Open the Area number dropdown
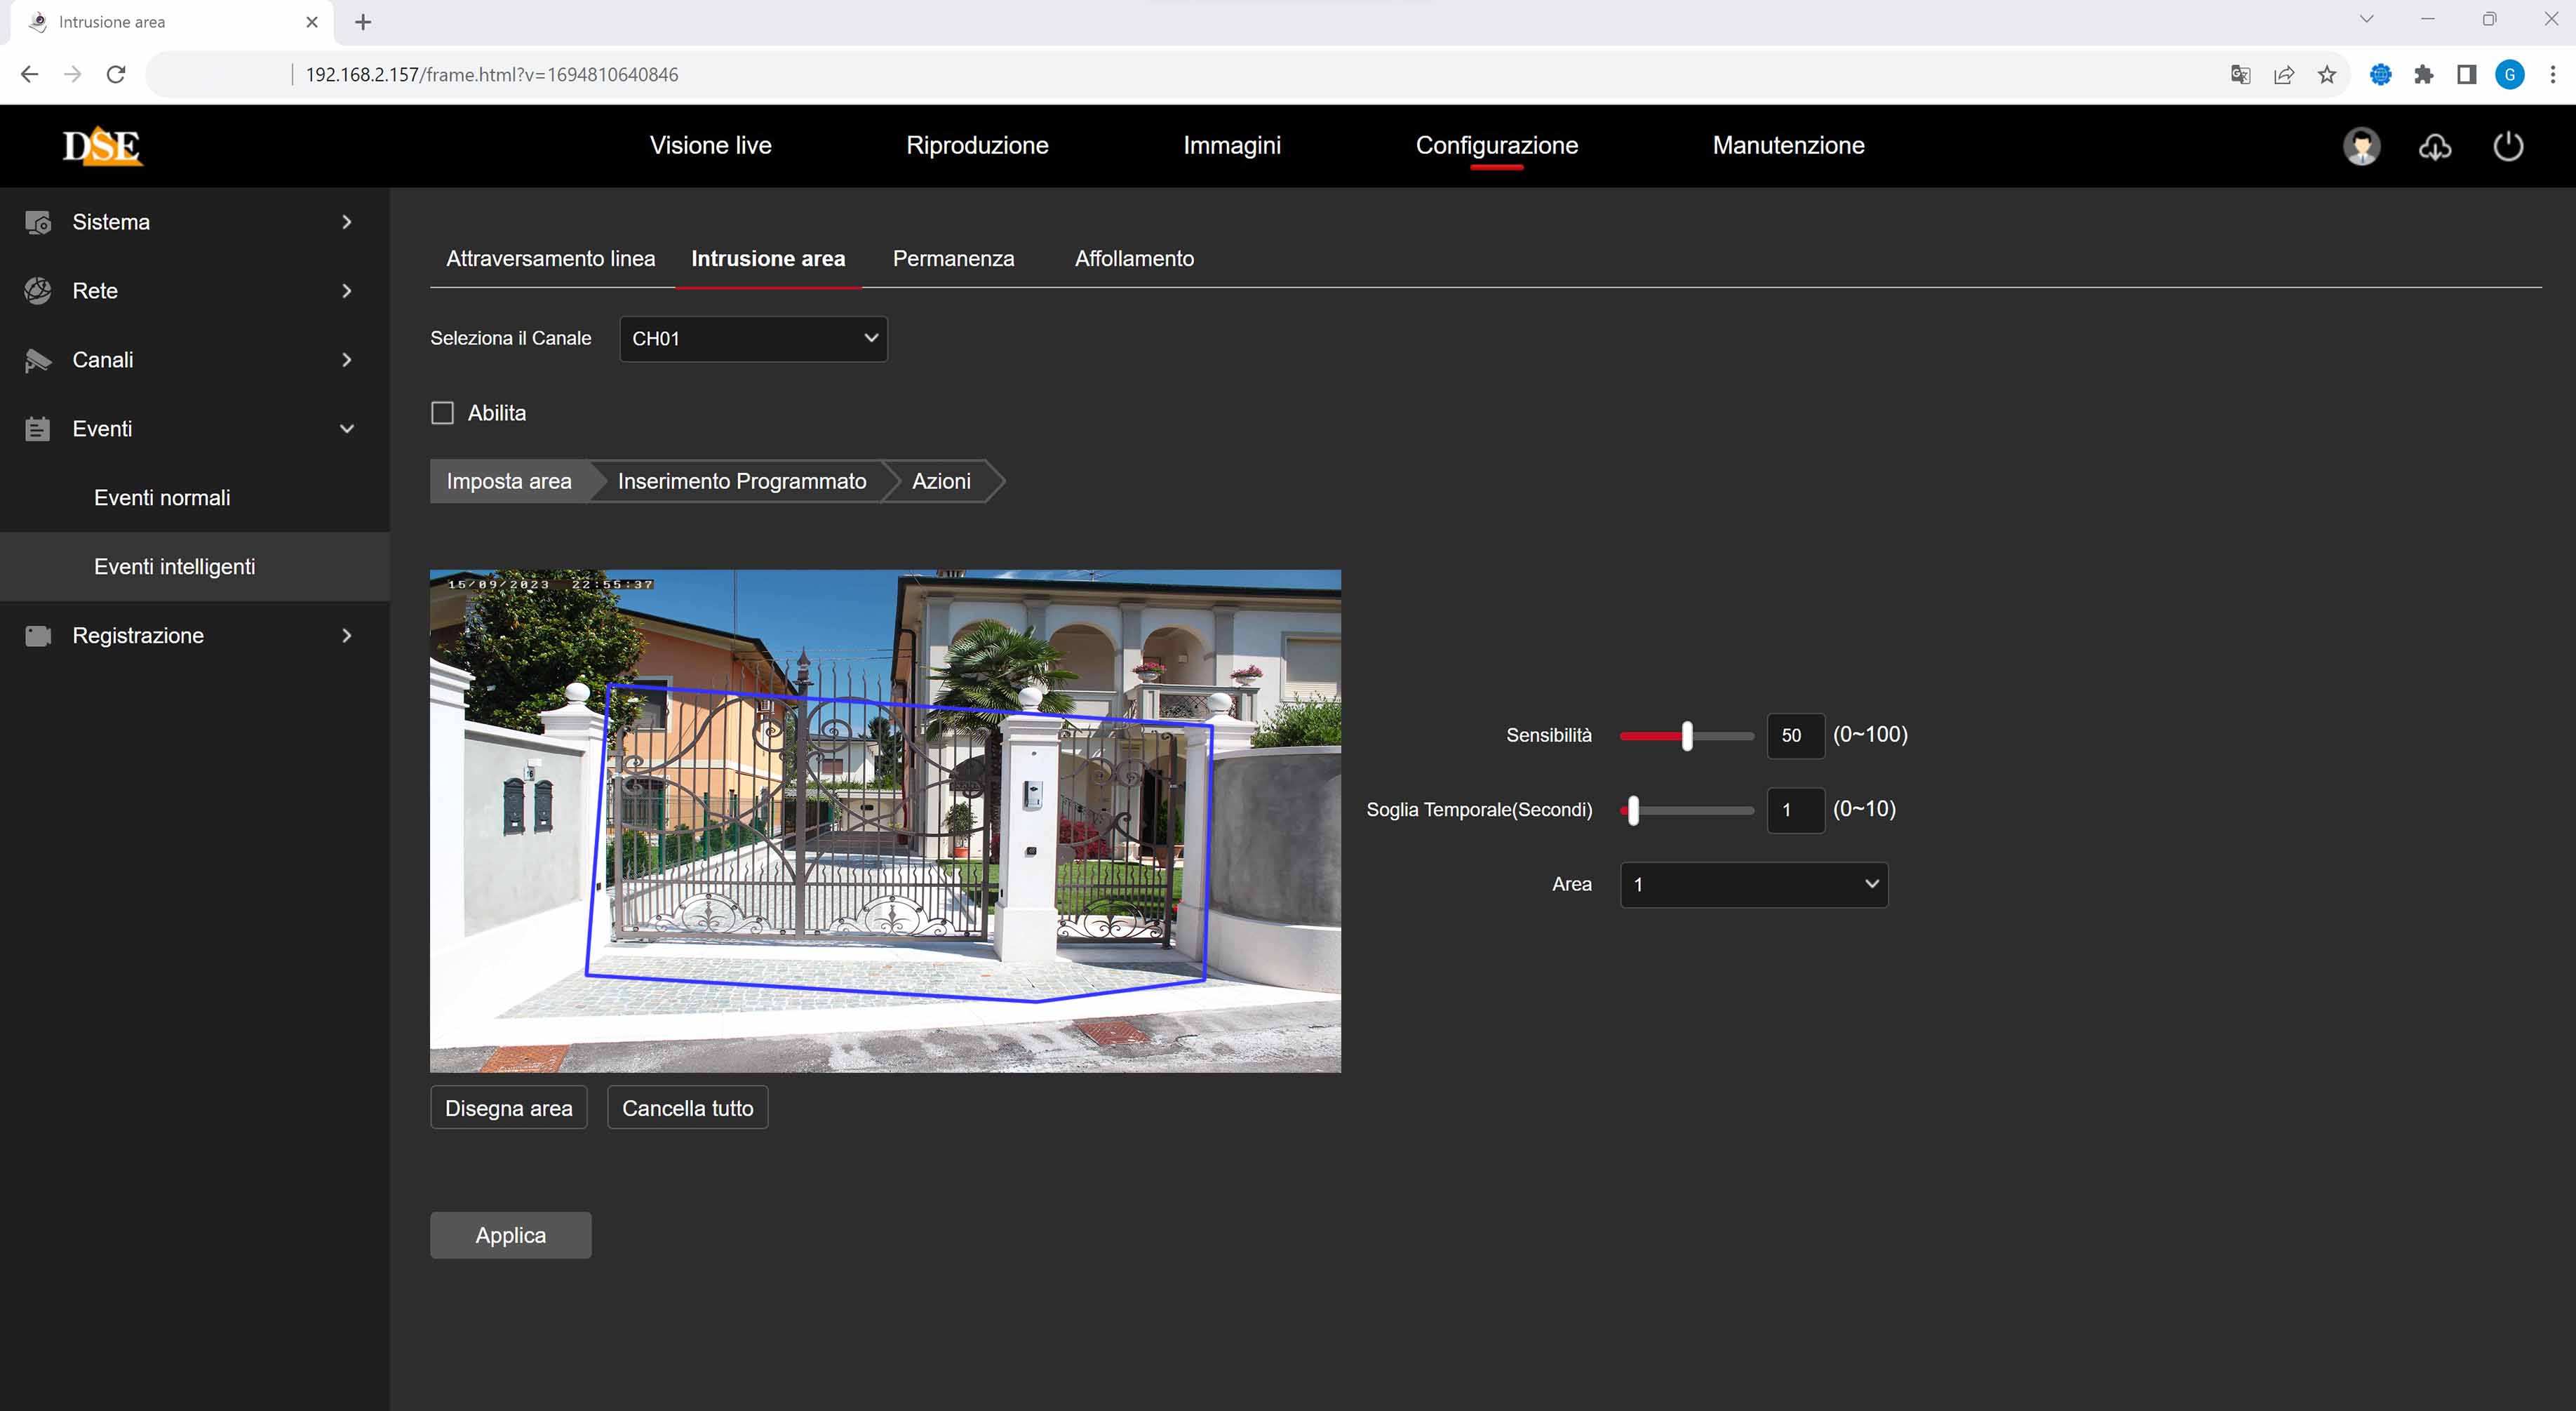The image size is (2576, 1411). pos(1753,884)
